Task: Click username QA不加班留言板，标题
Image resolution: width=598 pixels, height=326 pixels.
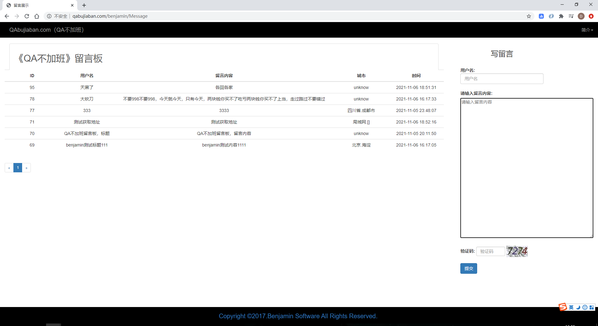Action: coord(87,133)
